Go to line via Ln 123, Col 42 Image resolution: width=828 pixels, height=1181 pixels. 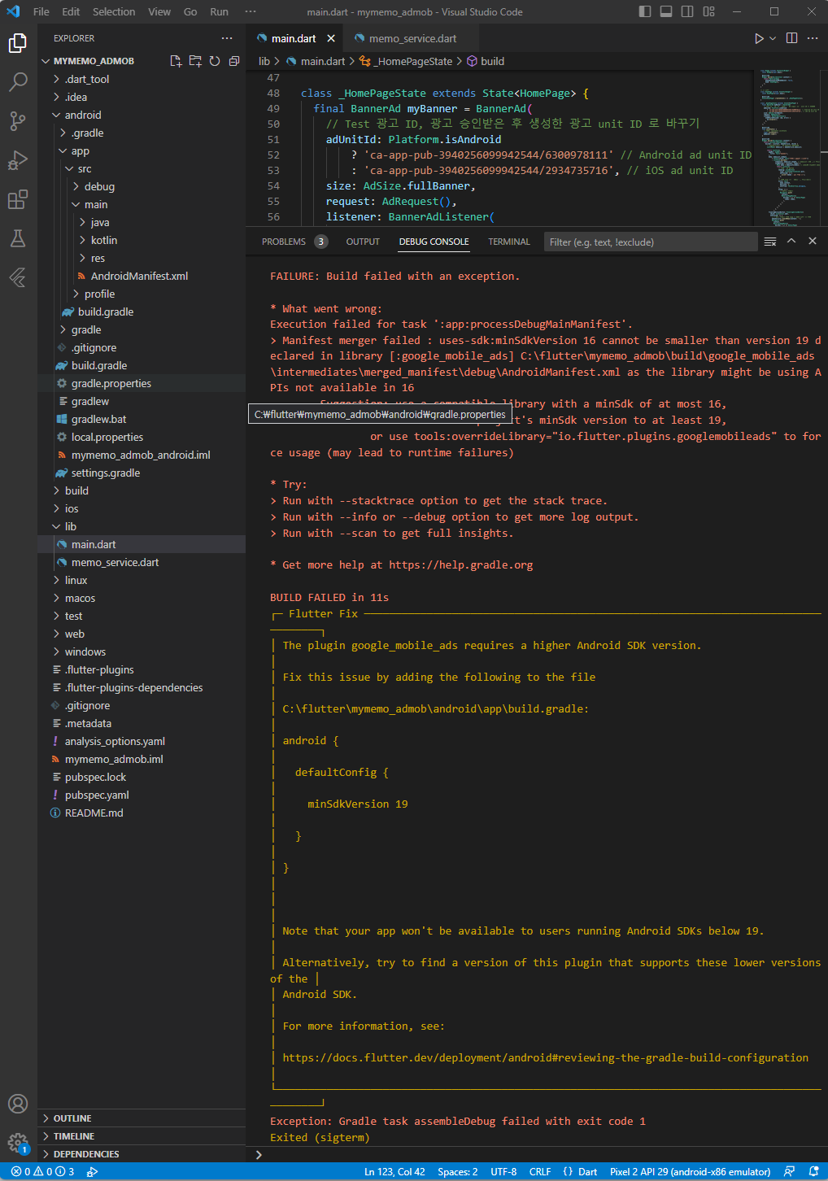(x=394, y=1172)
